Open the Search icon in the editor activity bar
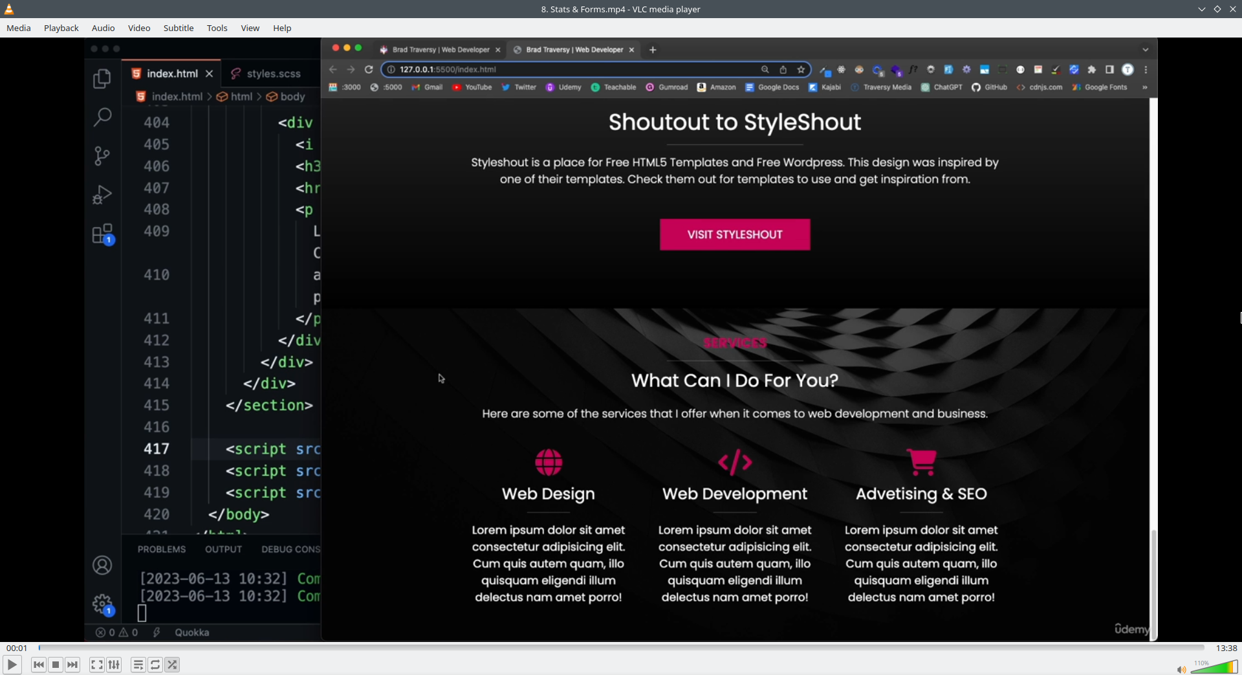Screen dimensions: 1242x675 102,117
